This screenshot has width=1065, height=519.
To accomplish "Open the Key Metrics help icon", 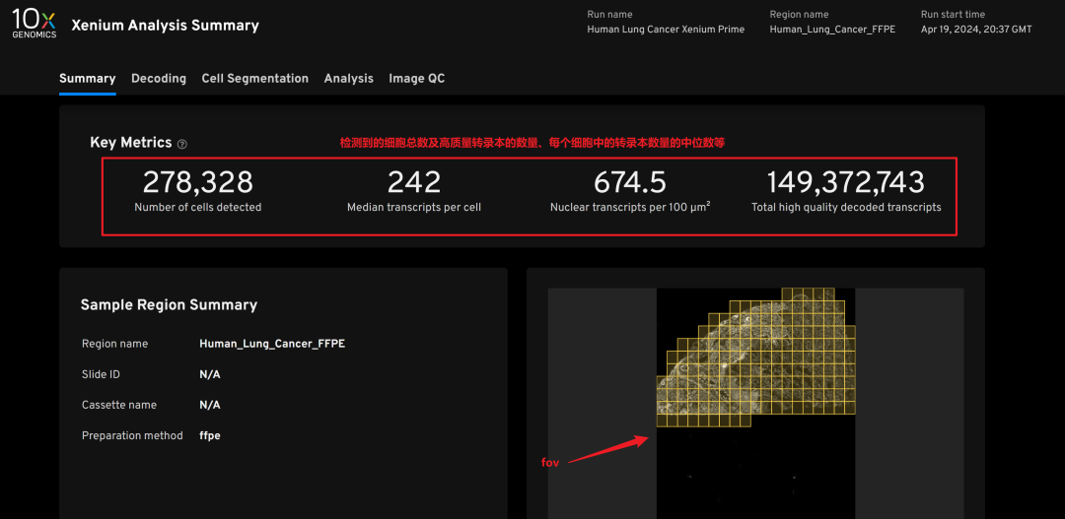I will 182,144.
